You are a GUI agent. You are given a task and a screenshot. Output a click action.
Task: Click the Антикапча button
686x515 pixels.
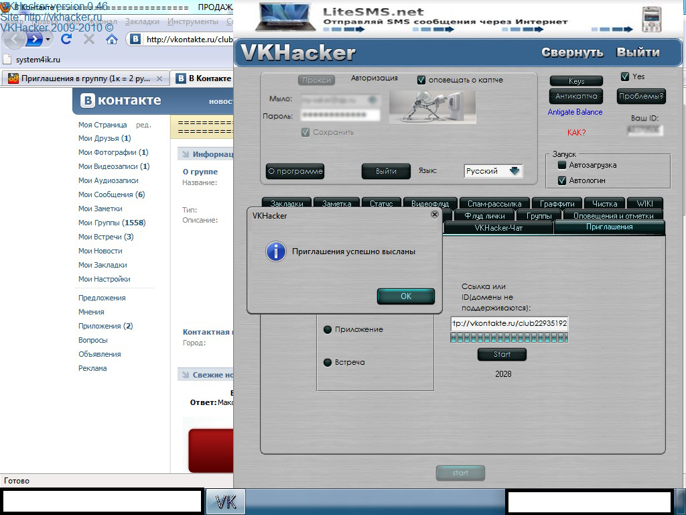coord(576,97)
